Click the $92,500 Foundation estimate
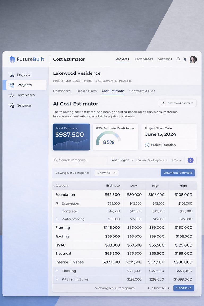204x306 pixels. pos(112,194)
